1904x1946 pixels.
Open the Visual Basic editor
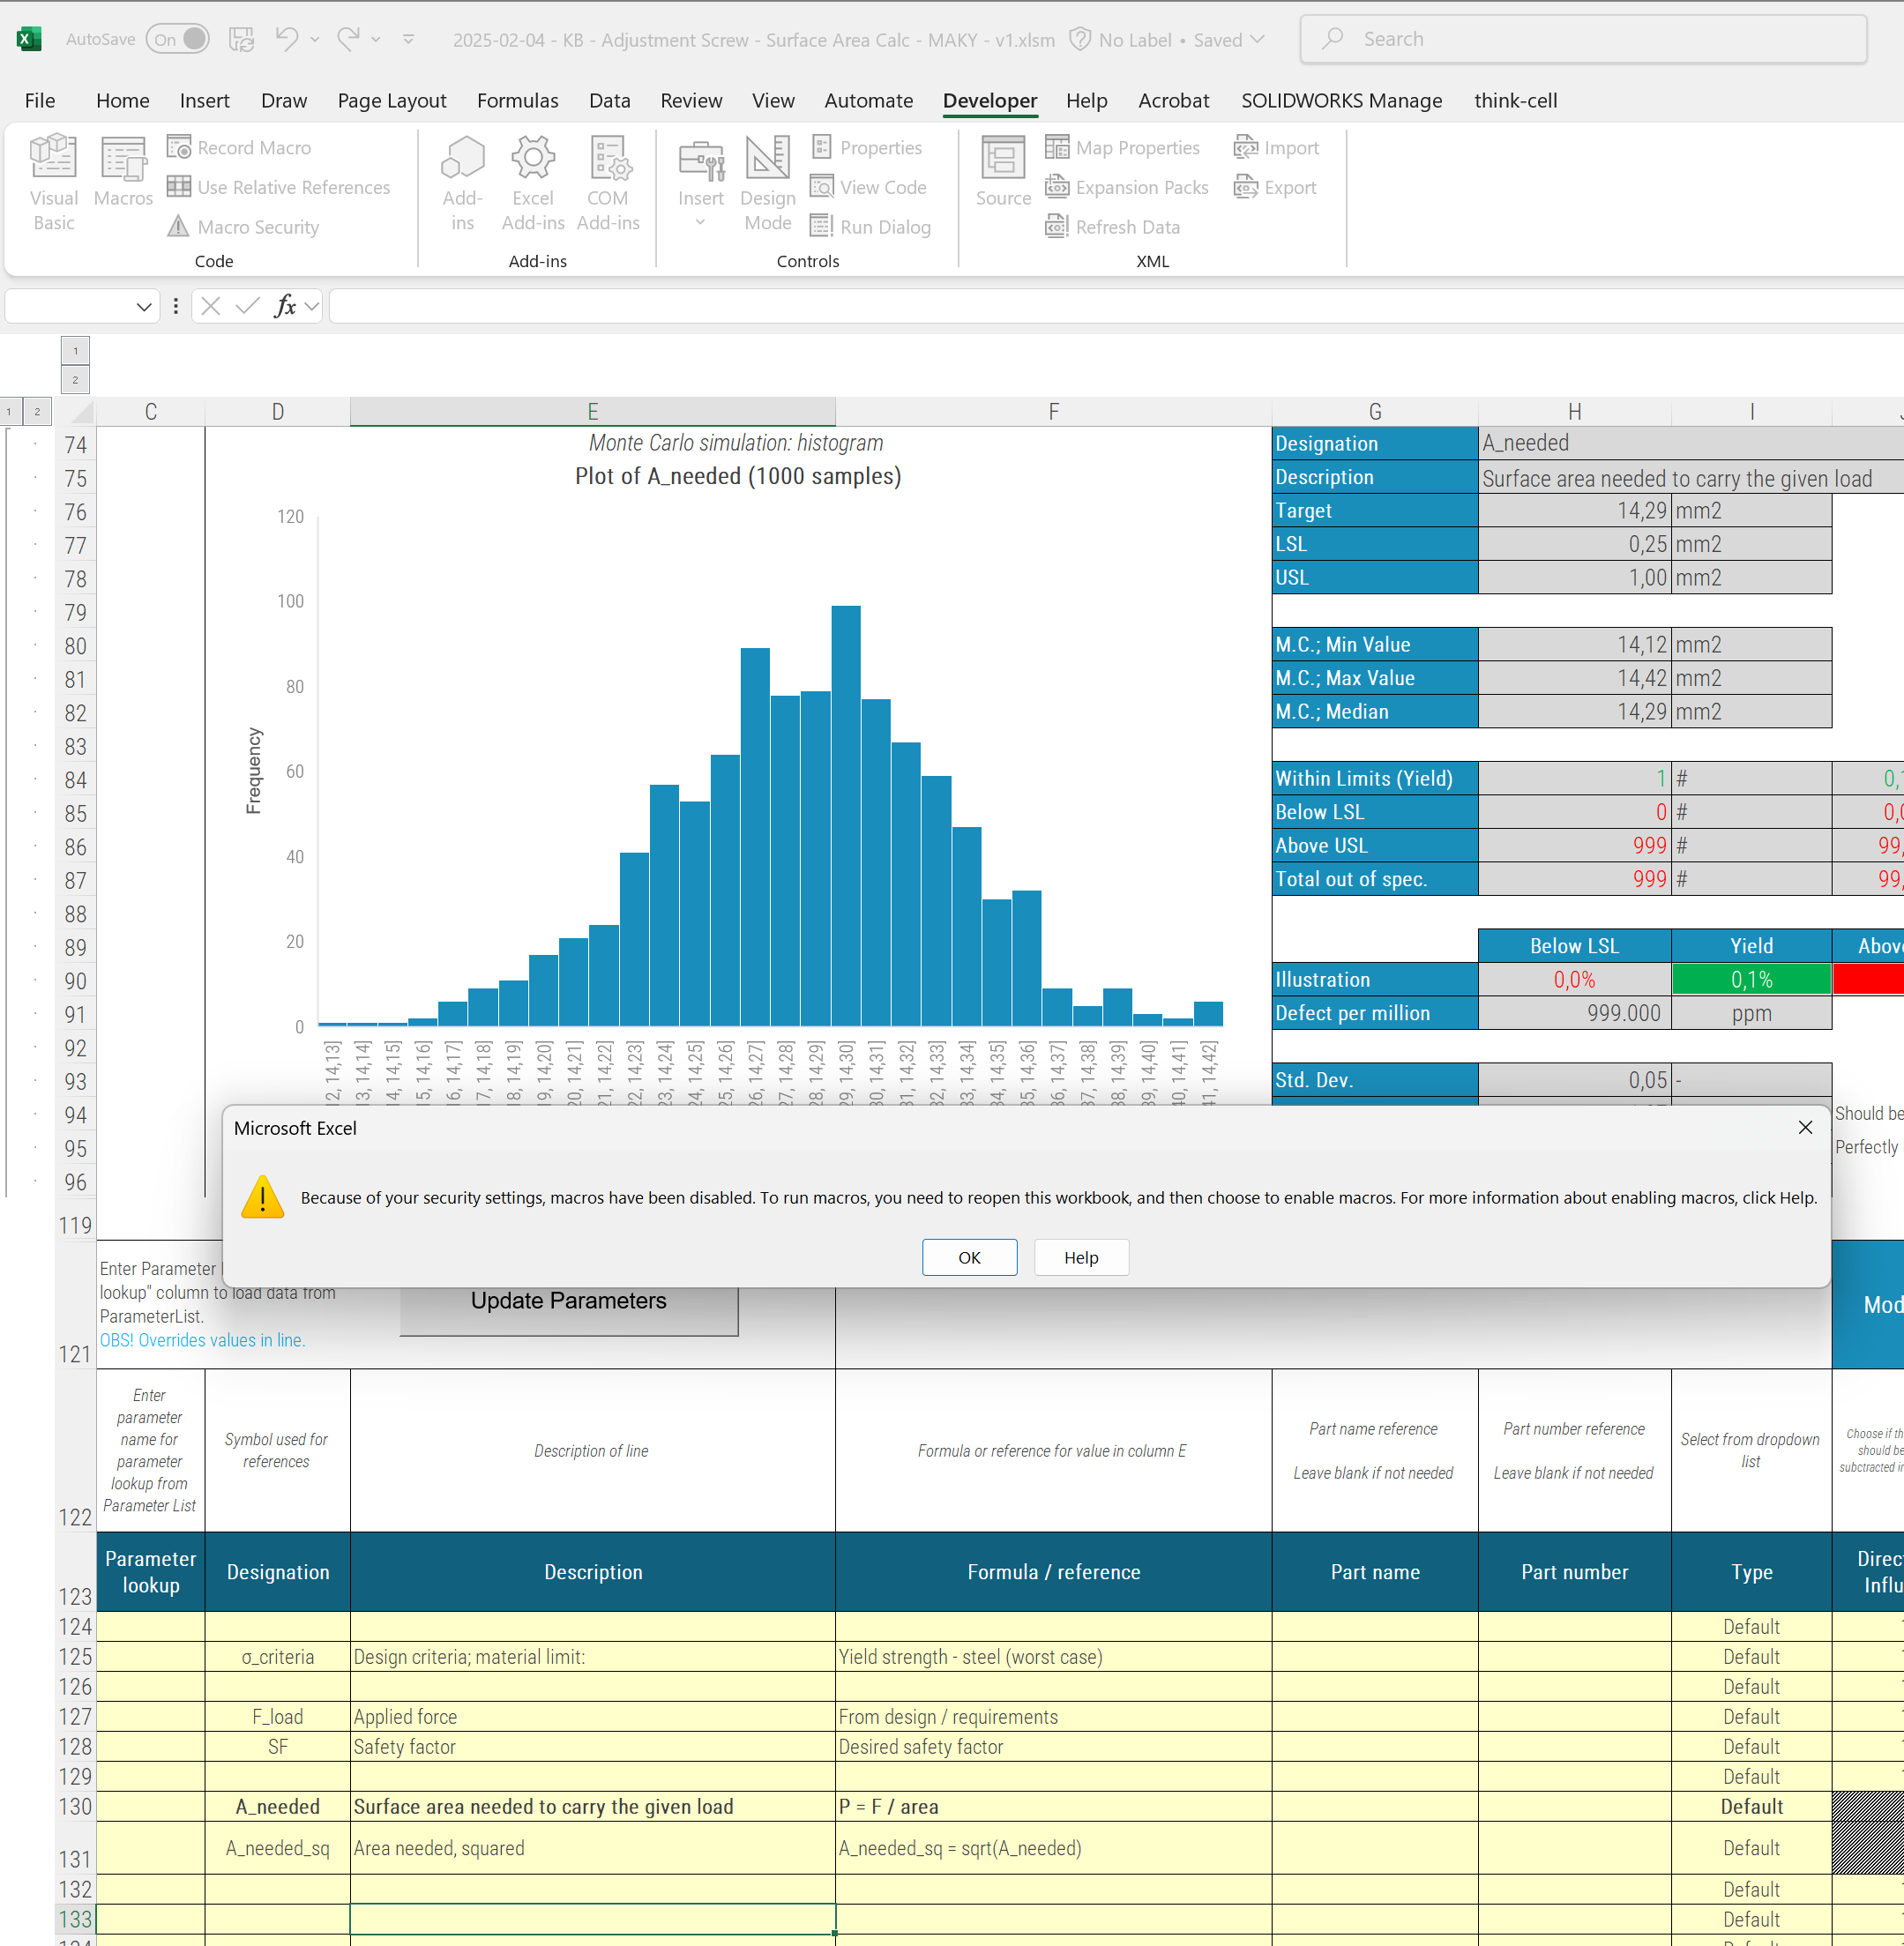tap(53, 180)
